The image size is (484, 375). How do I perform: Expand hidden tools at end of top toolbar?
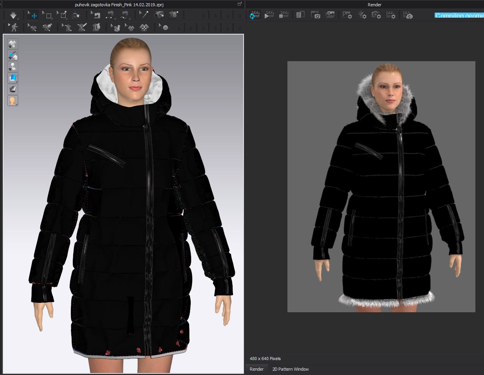tap(239, 16)
